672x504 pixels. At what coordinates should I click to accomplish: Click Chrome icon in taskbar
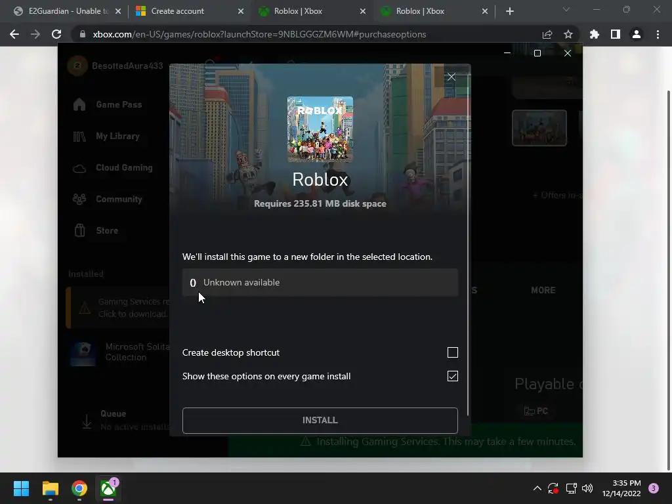[x=79, y=488]
